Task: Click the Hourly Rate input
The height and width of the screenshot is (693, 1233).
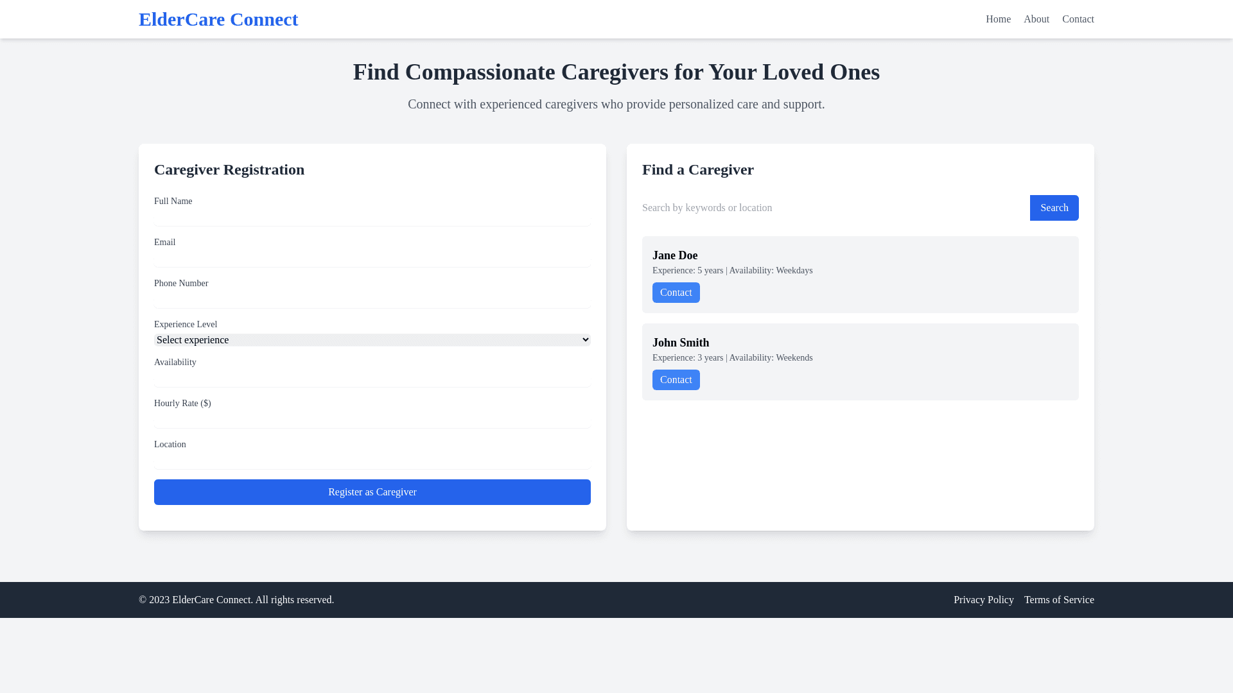Action: [x=372, y=420]
